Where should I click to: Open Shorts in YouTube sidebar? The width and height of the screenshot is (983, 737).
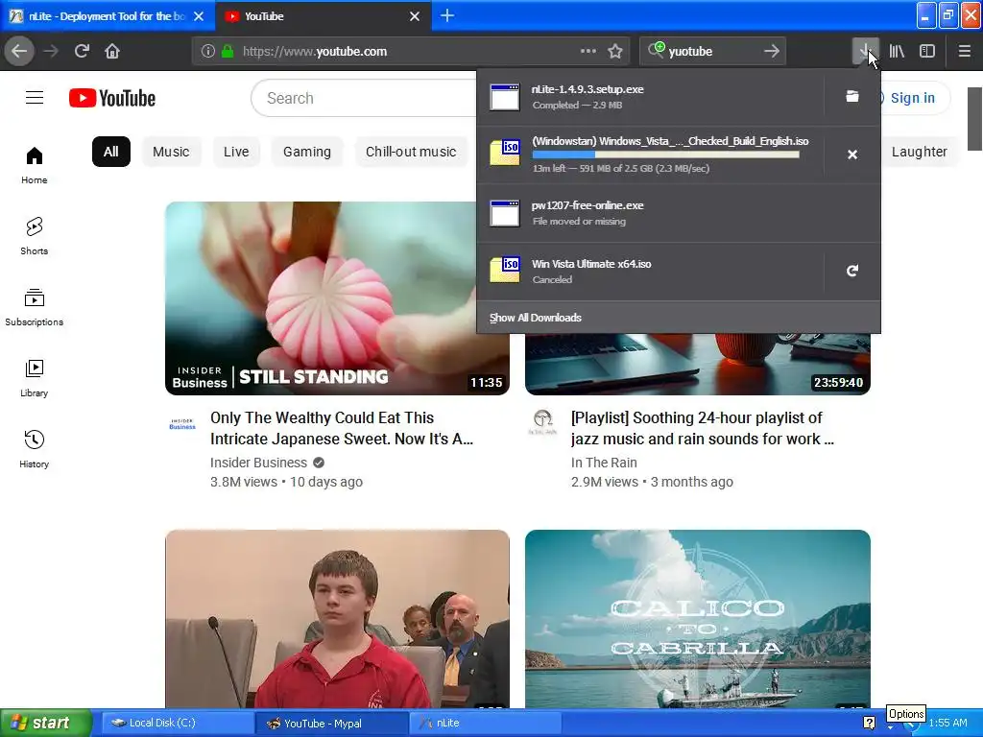pyautogui.click(x=34, y=236)
